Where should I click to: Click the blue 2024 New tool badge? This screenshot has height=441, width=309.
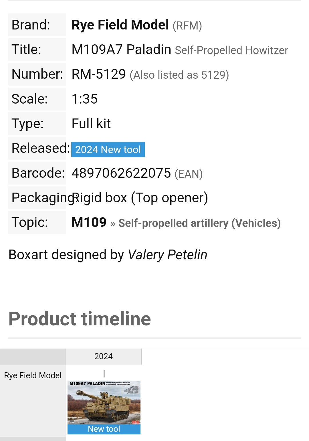(108, 149)
